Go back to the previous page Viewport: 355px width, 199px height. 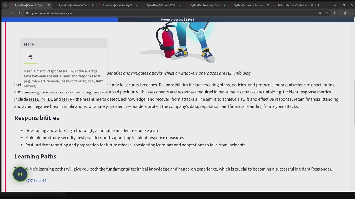coord(6,13)
